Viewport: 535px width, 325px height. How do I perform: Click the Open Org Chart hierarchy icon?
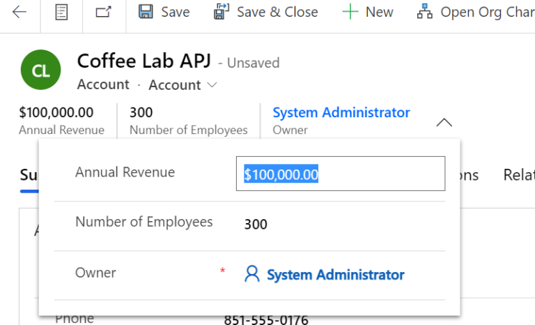pyautogui.click(x=425, y=12)
